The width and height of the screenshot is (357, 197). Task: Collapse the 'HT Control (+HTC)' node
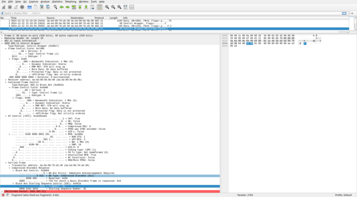point(6,116)
